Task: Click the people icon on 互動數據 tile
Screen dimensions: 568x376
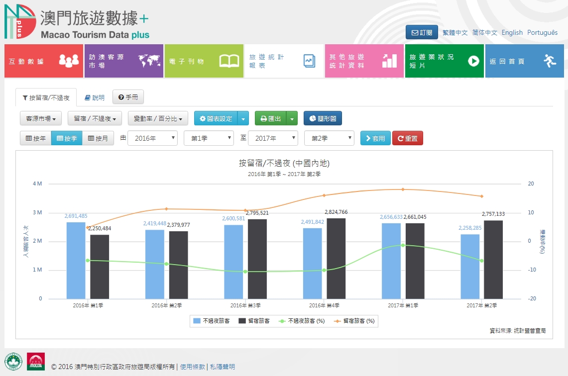Action: [x=69, y=61]
